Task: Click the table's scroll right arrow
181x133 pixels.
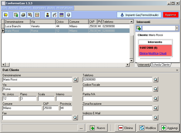Action: click(x=127, y=64)
